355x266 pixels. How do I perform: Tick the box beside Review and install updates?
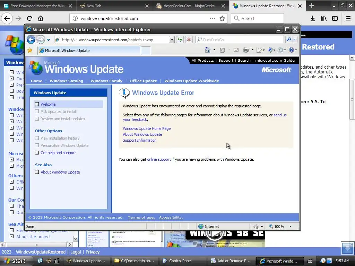(x=37, y=119)
